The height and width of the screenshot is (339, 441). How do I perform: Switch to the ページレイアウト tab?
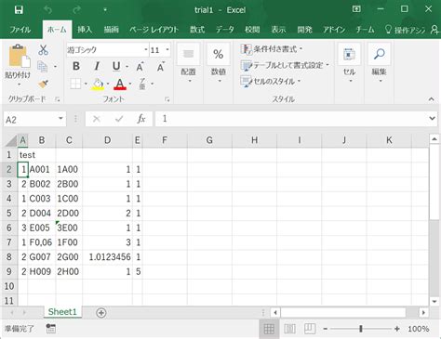(x=154, y=30)
